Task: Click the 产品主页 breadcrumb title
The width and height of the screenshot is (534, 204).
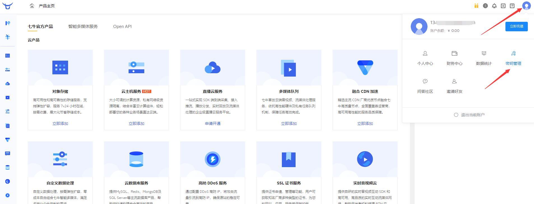Action: point(47,6)
